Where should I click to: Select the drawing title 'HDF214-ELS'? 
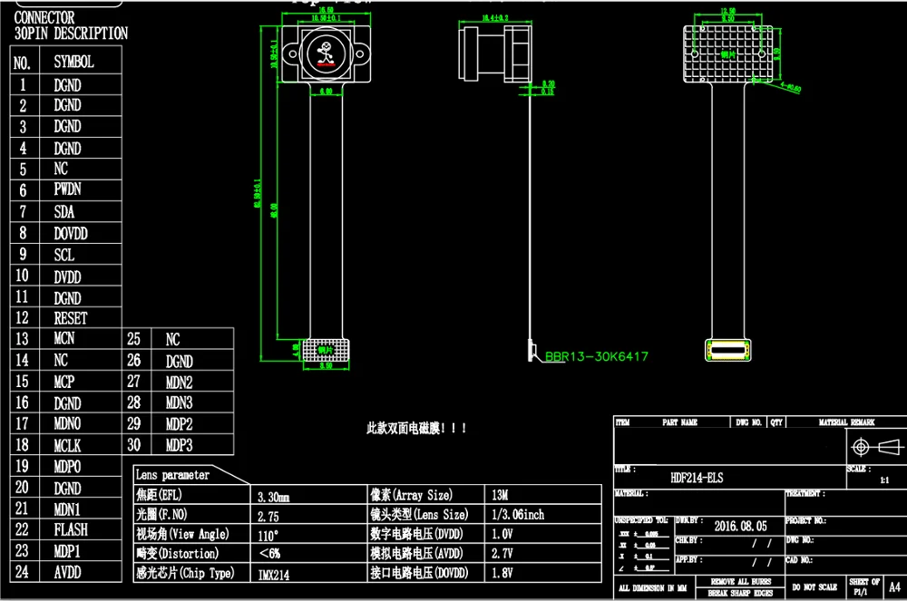(697, 478)
